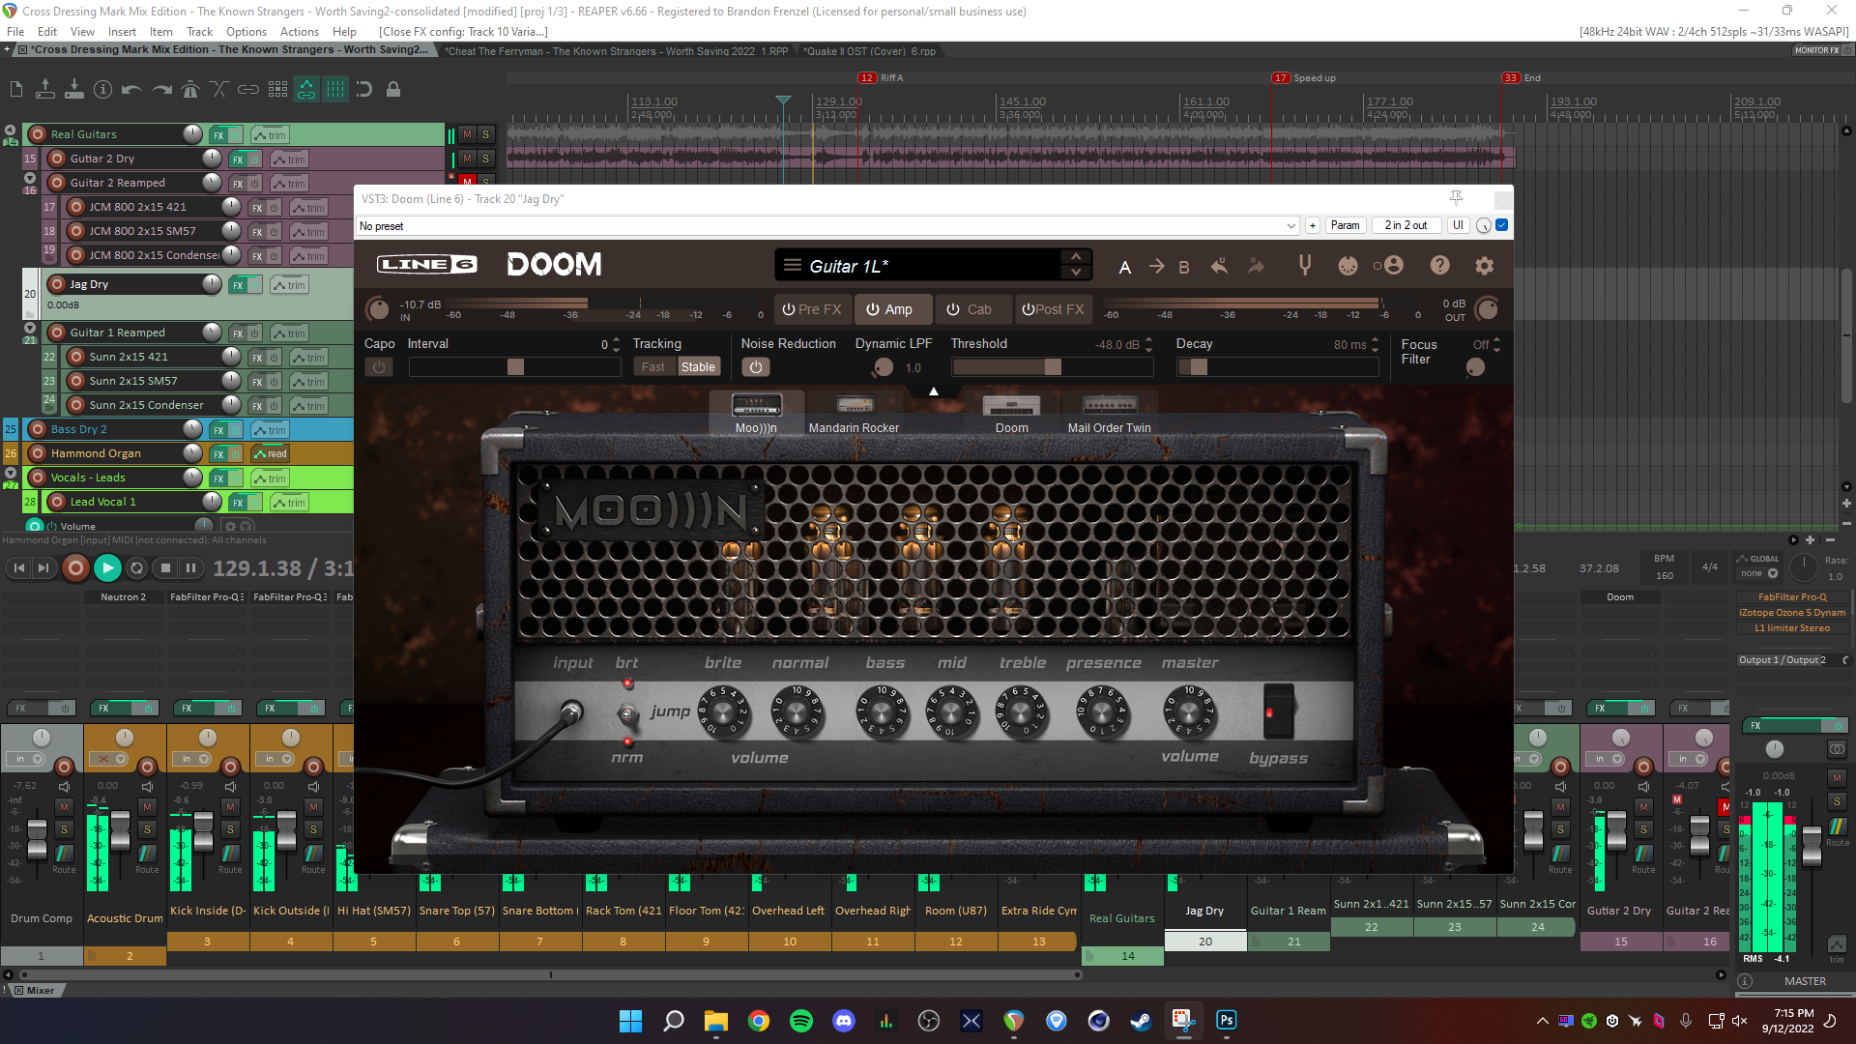Toggle grid lines in REAPER toolbar
This screenshot has height=1044, width=1856.
pos(335,90)
